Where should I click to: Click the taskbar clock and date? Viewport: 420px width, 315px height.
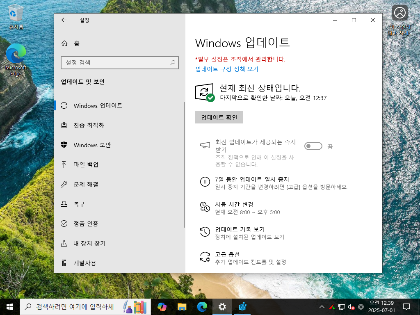(x=381, y=307)
